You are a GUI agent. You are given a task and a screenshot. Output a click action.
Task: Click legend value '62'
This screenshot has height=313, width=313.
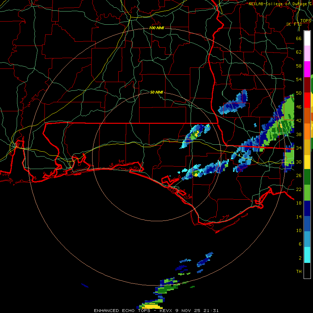click(299, 52)
